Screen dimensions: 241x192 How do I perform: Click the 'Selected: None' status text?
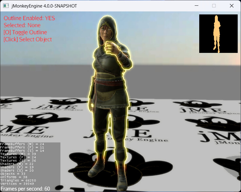[x=22, y=25]
